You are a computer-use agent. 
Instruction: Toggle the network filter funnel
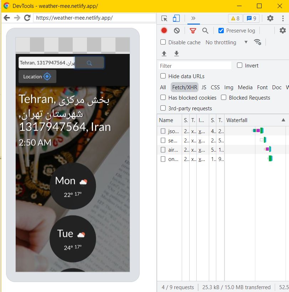pos(193,31)
